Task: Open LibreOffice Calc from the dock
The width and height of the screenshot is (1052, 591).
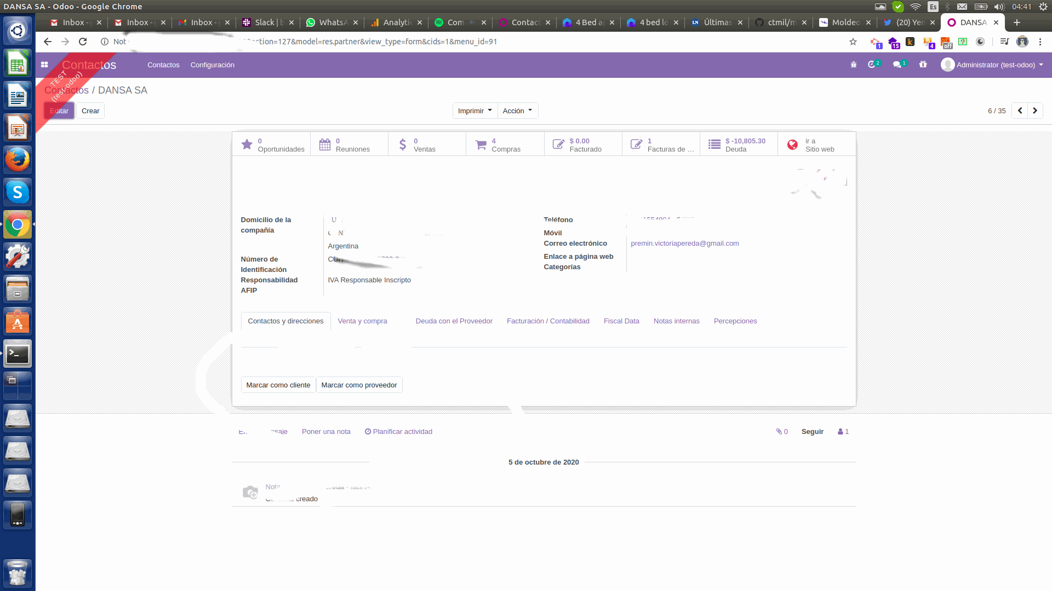Action: click(x=18, y=63)
